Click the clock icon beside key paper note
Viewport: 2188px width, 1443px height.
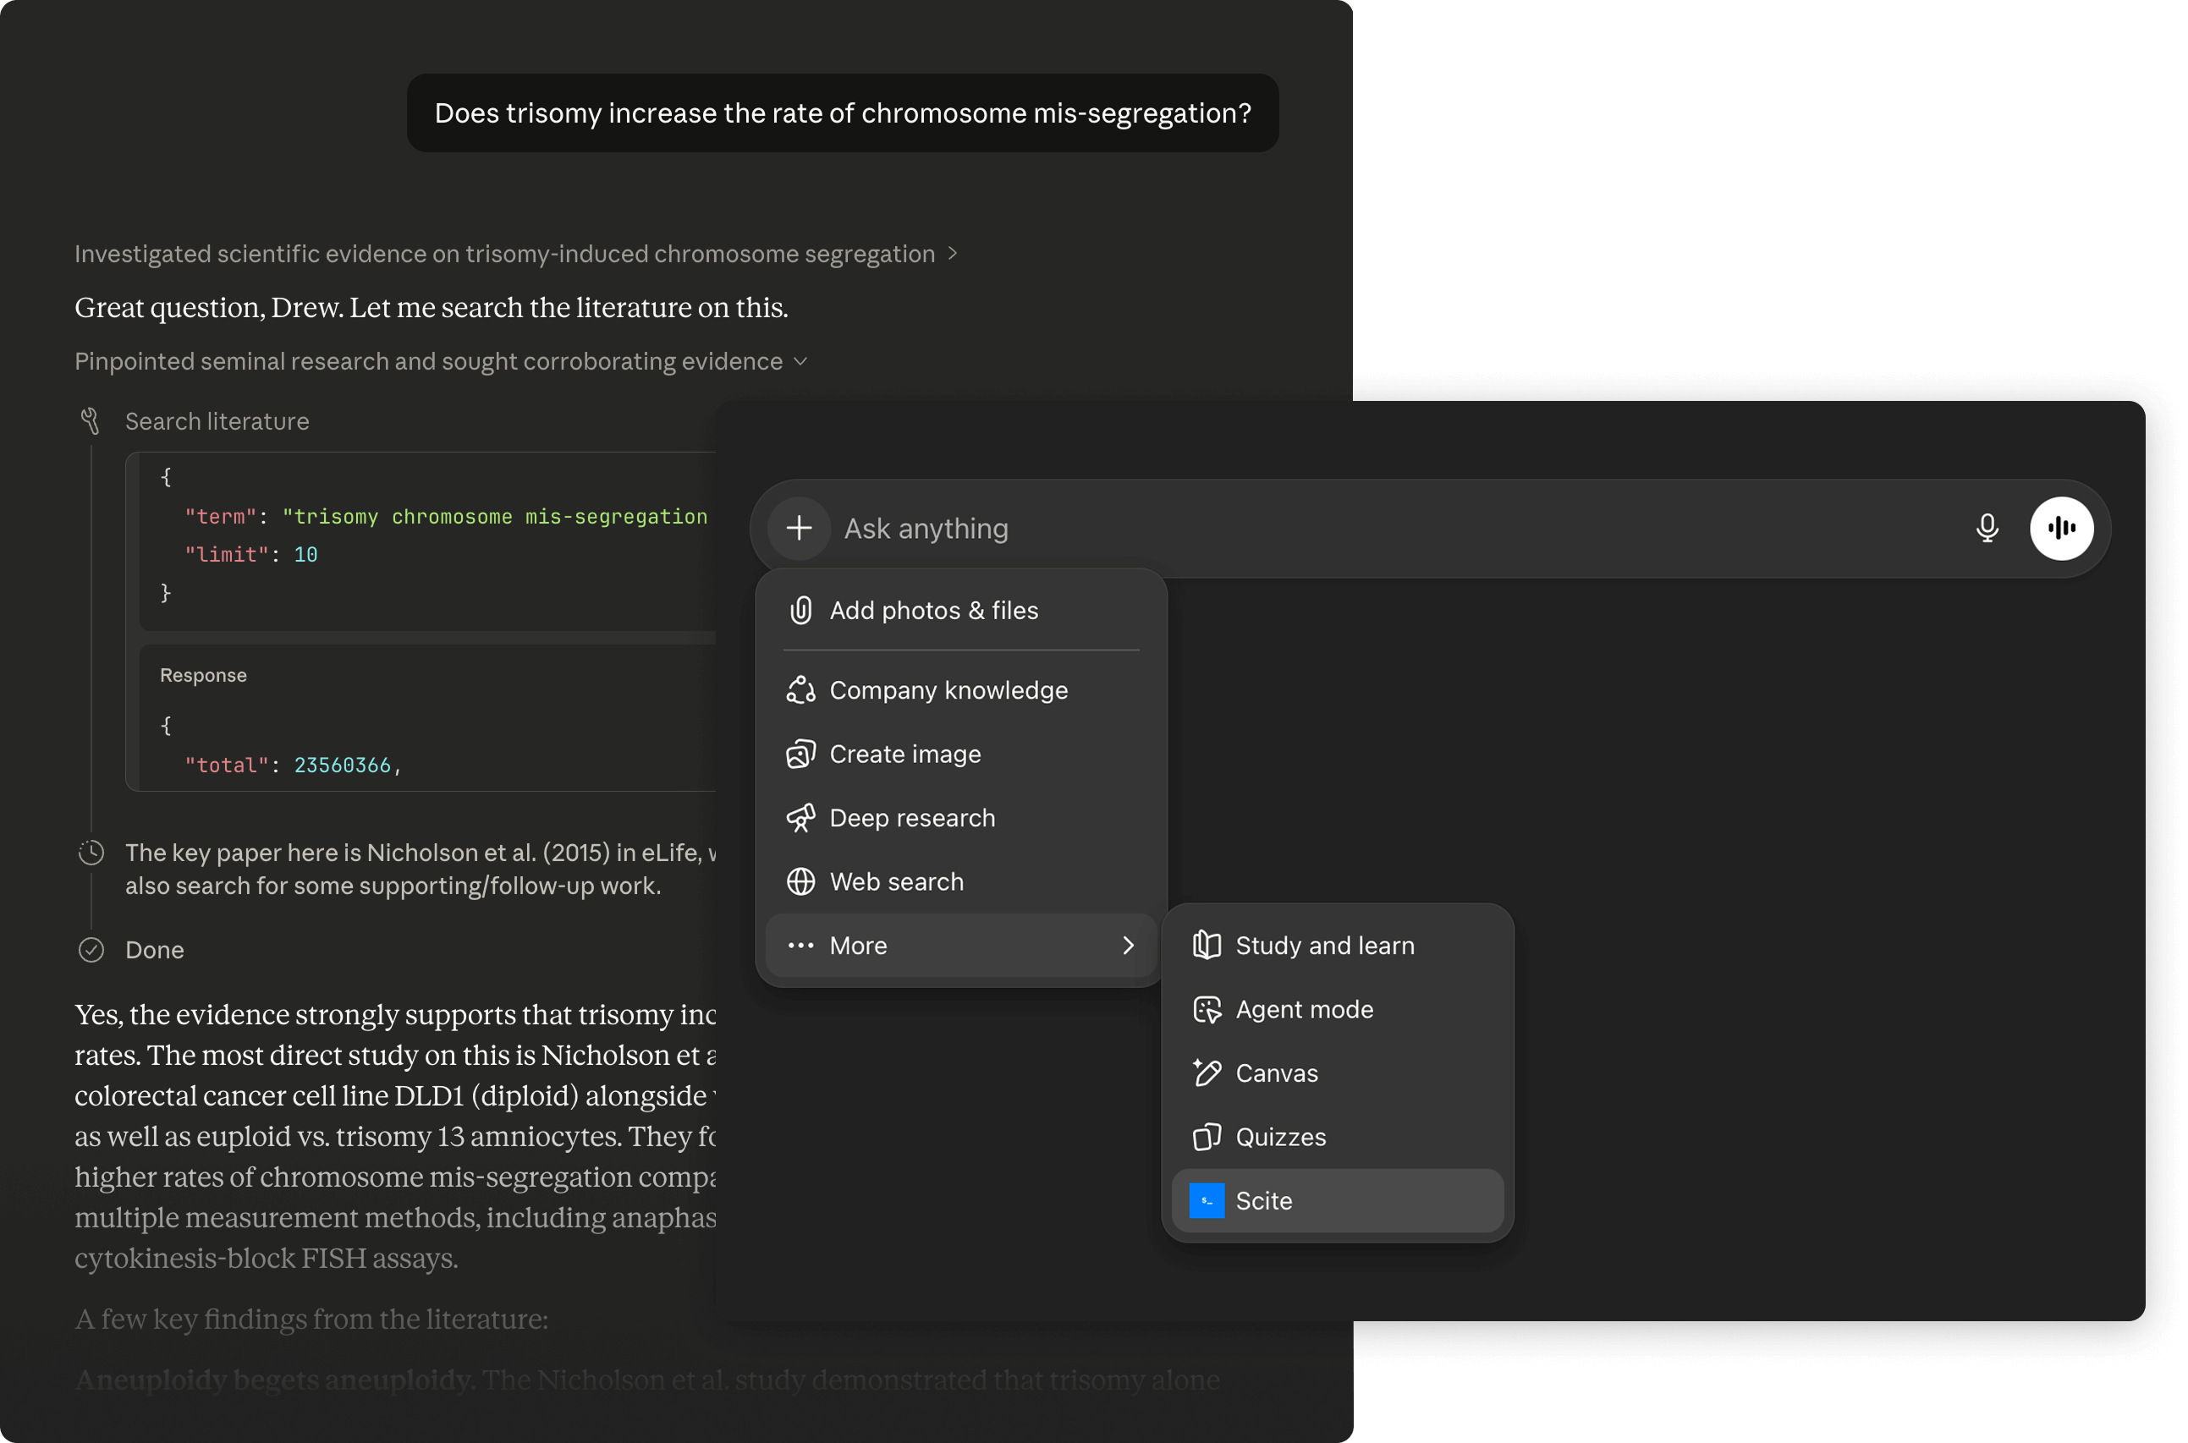tap(91, 853)
